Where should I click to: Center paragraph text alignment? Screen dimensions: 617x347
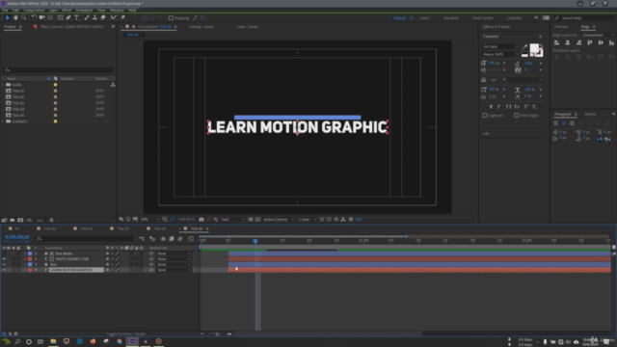pyautogui.click(x=564, y=123)
